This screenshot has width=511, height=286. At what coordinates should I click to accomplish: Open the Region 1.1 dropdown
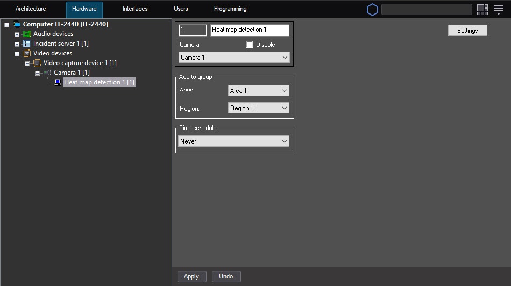(x=258, y=108)
